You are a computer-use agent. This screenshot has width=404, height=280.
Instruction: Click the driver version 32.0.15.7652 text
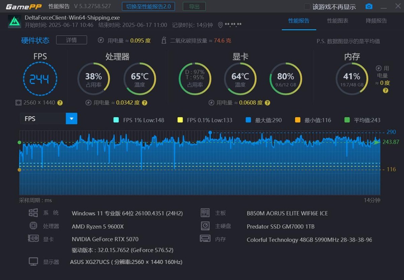click(123, 250)
